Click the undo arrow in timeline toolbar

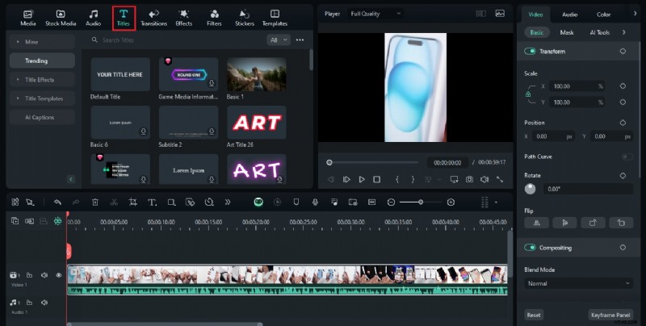point(57,202)
